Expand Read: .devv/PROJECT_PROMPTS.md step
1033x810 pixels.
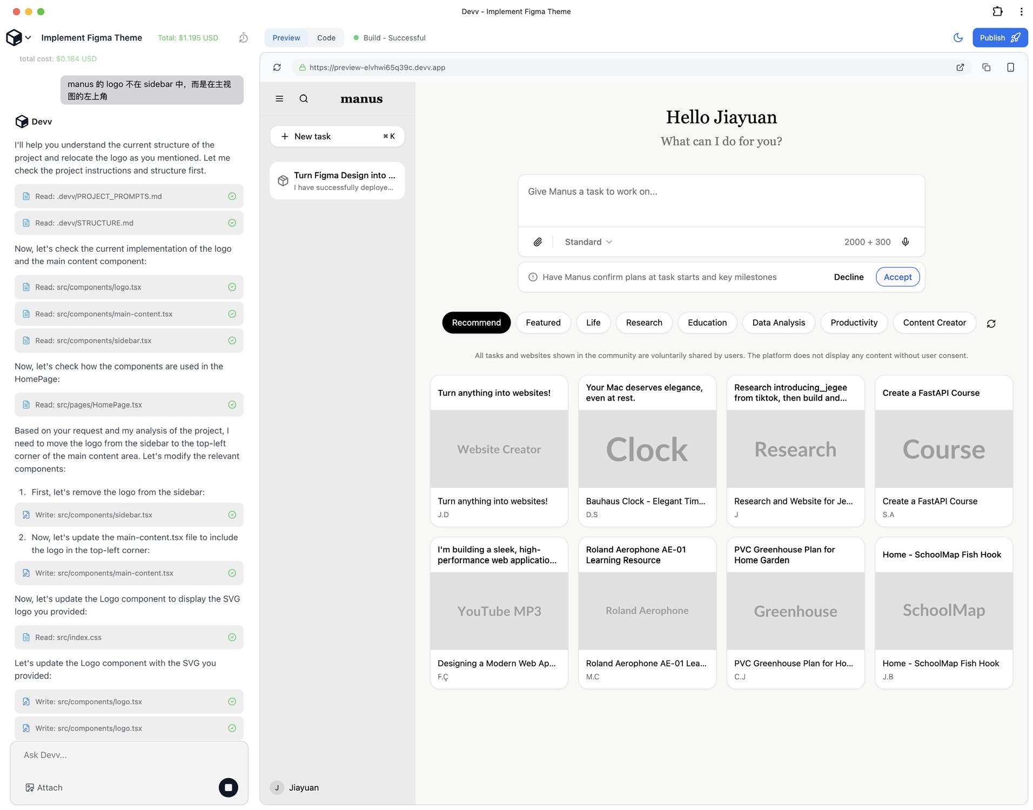pos(129,196)
